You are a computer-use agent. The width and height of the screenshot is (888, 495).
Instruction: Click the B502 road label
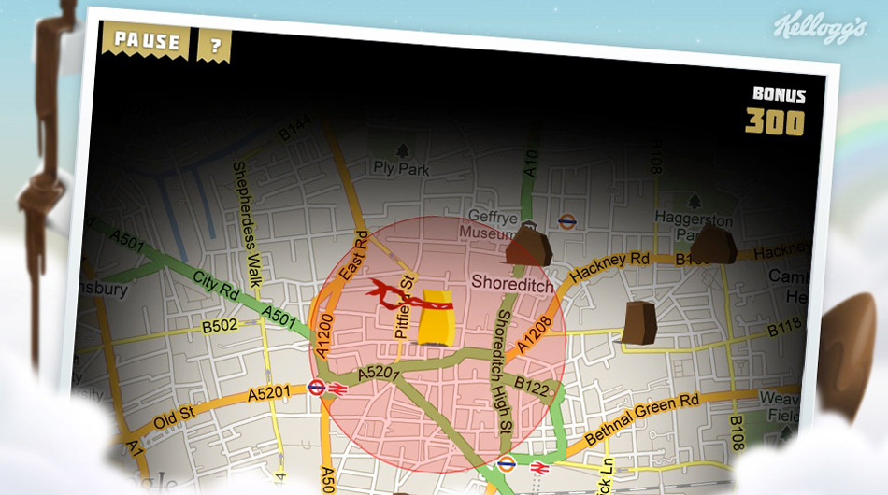coord(221,327)
